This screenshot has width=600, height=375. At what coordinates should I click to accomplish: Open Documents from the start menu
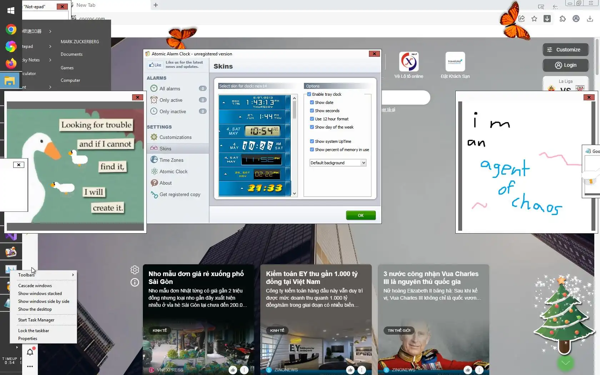[x=71, y=54]
